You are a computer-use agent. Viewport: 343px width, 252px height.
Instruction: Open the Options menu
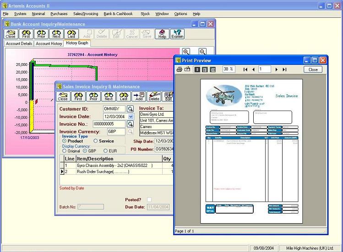180,14
